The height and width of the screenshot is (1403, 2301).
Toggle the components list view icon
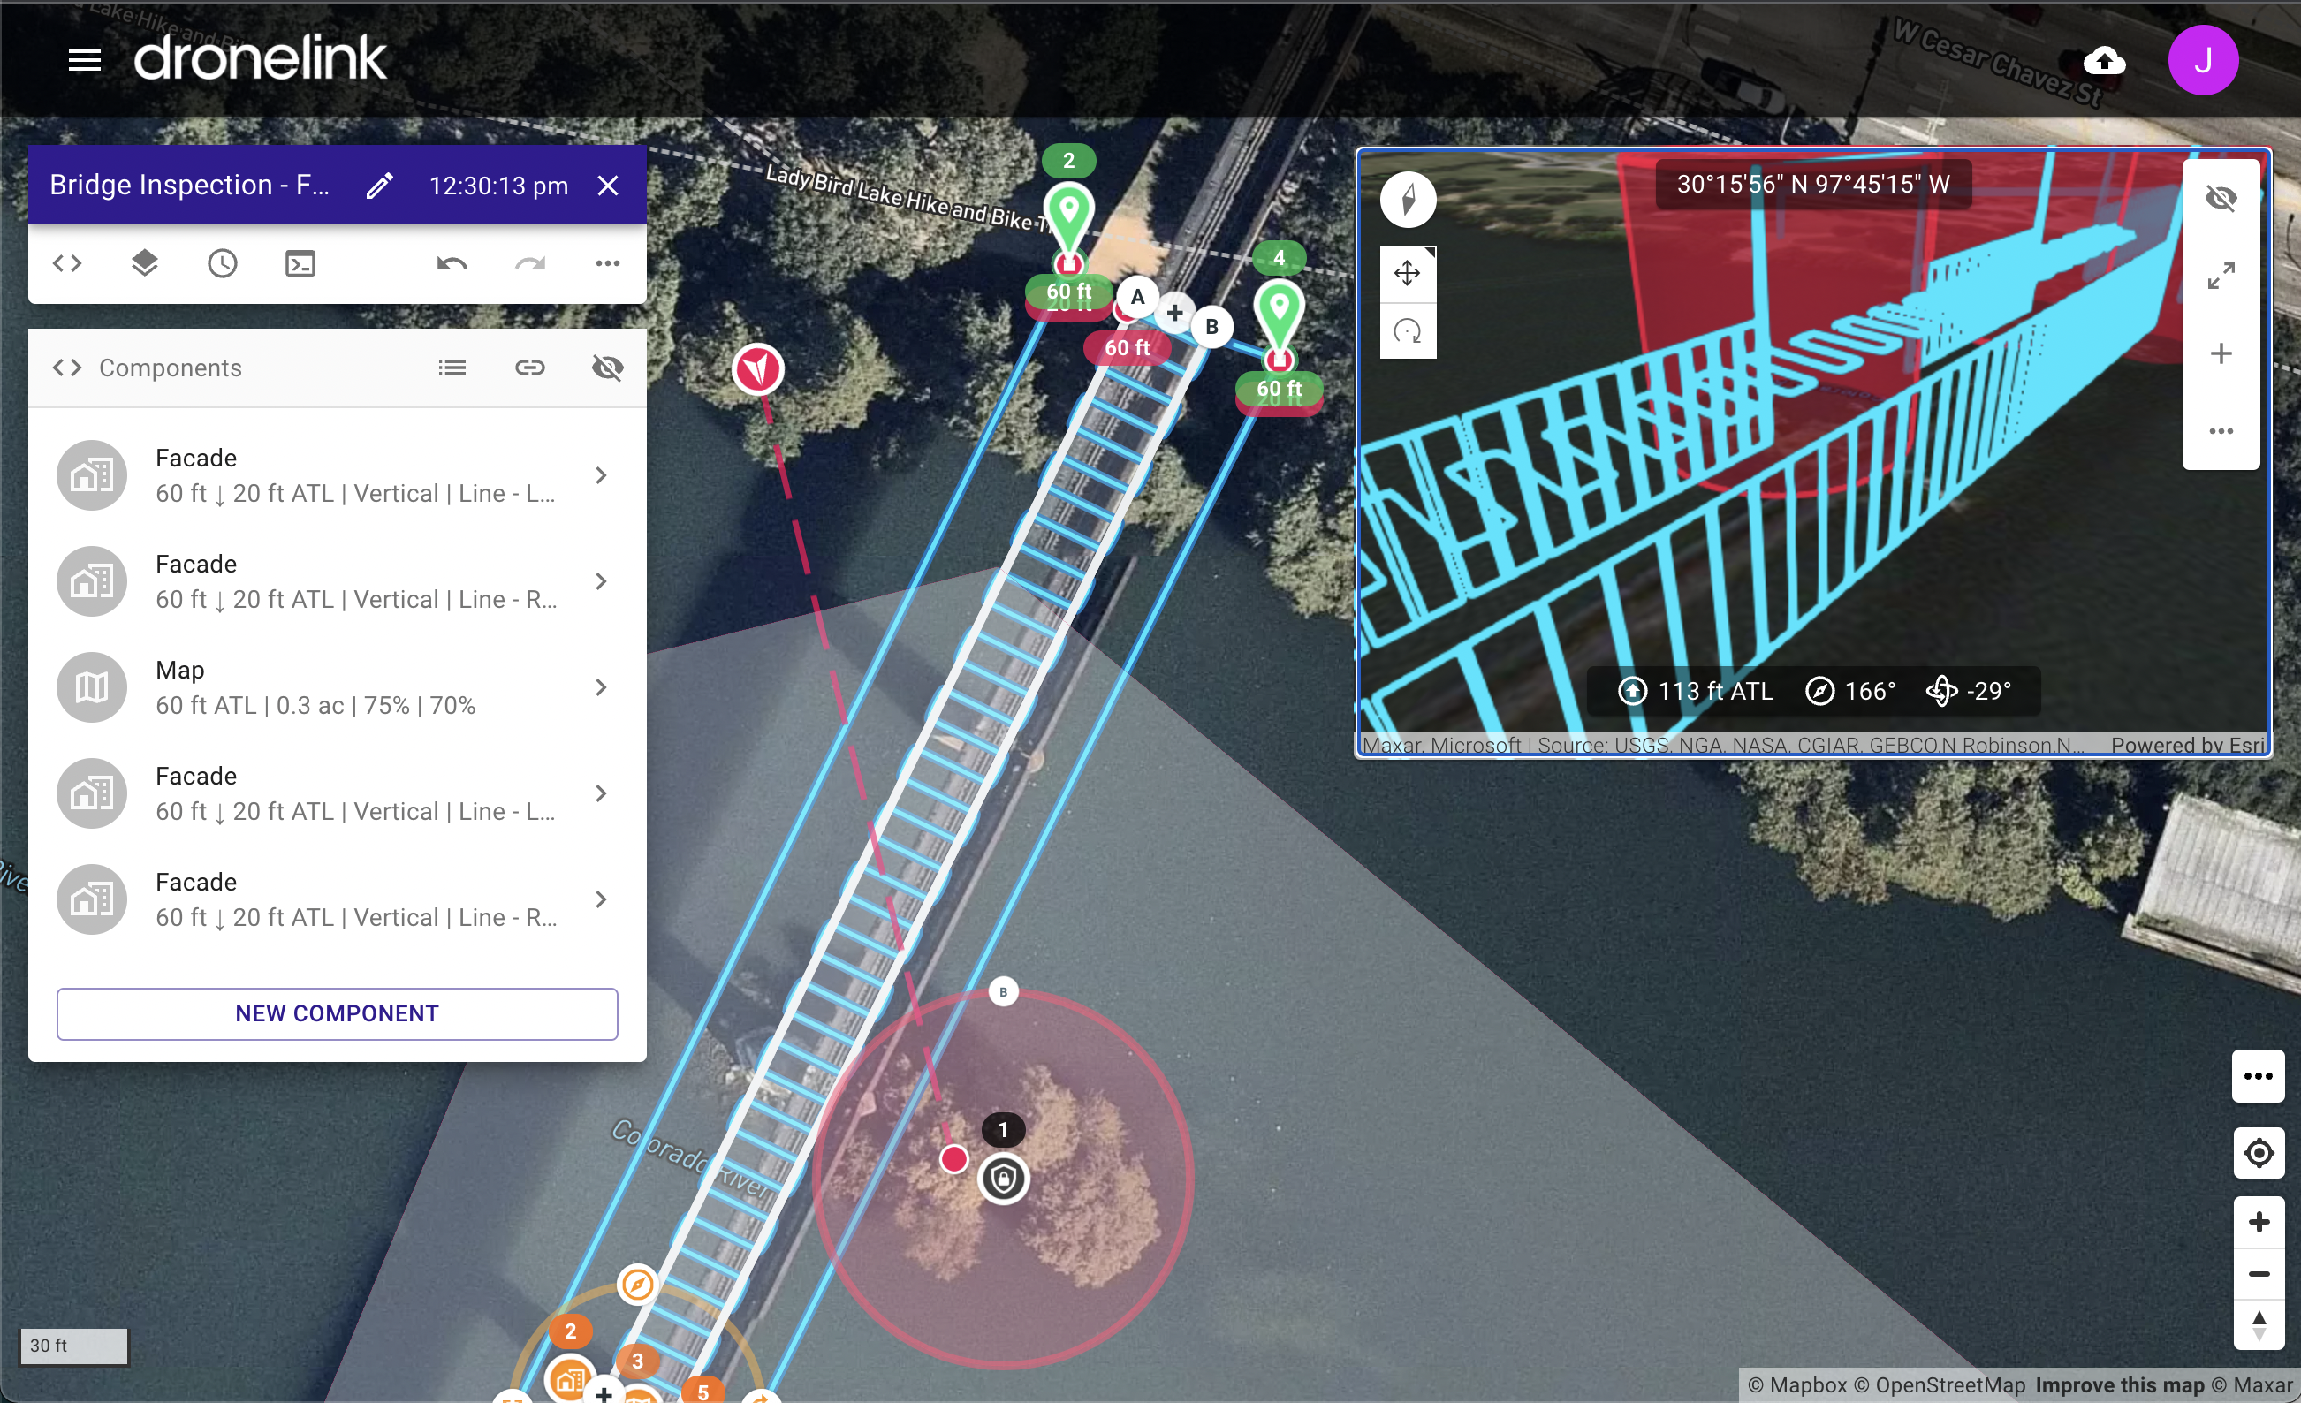(x=452, y=368)
